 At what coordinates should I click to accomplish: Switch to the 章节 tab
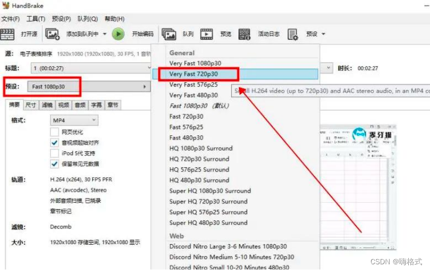(113, 105)
